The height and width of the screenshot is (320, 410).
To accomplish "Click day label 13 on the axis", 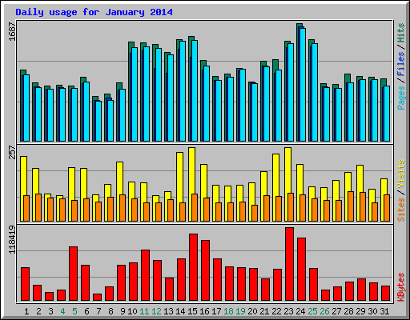I will (168, 311).
